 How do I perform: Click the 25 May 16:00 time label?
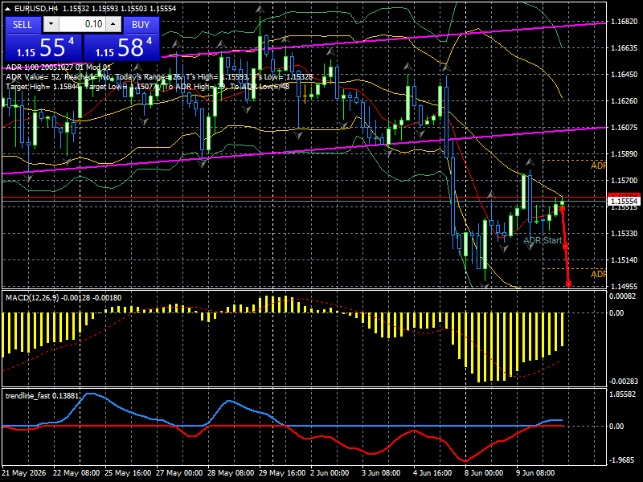(128, 472)
